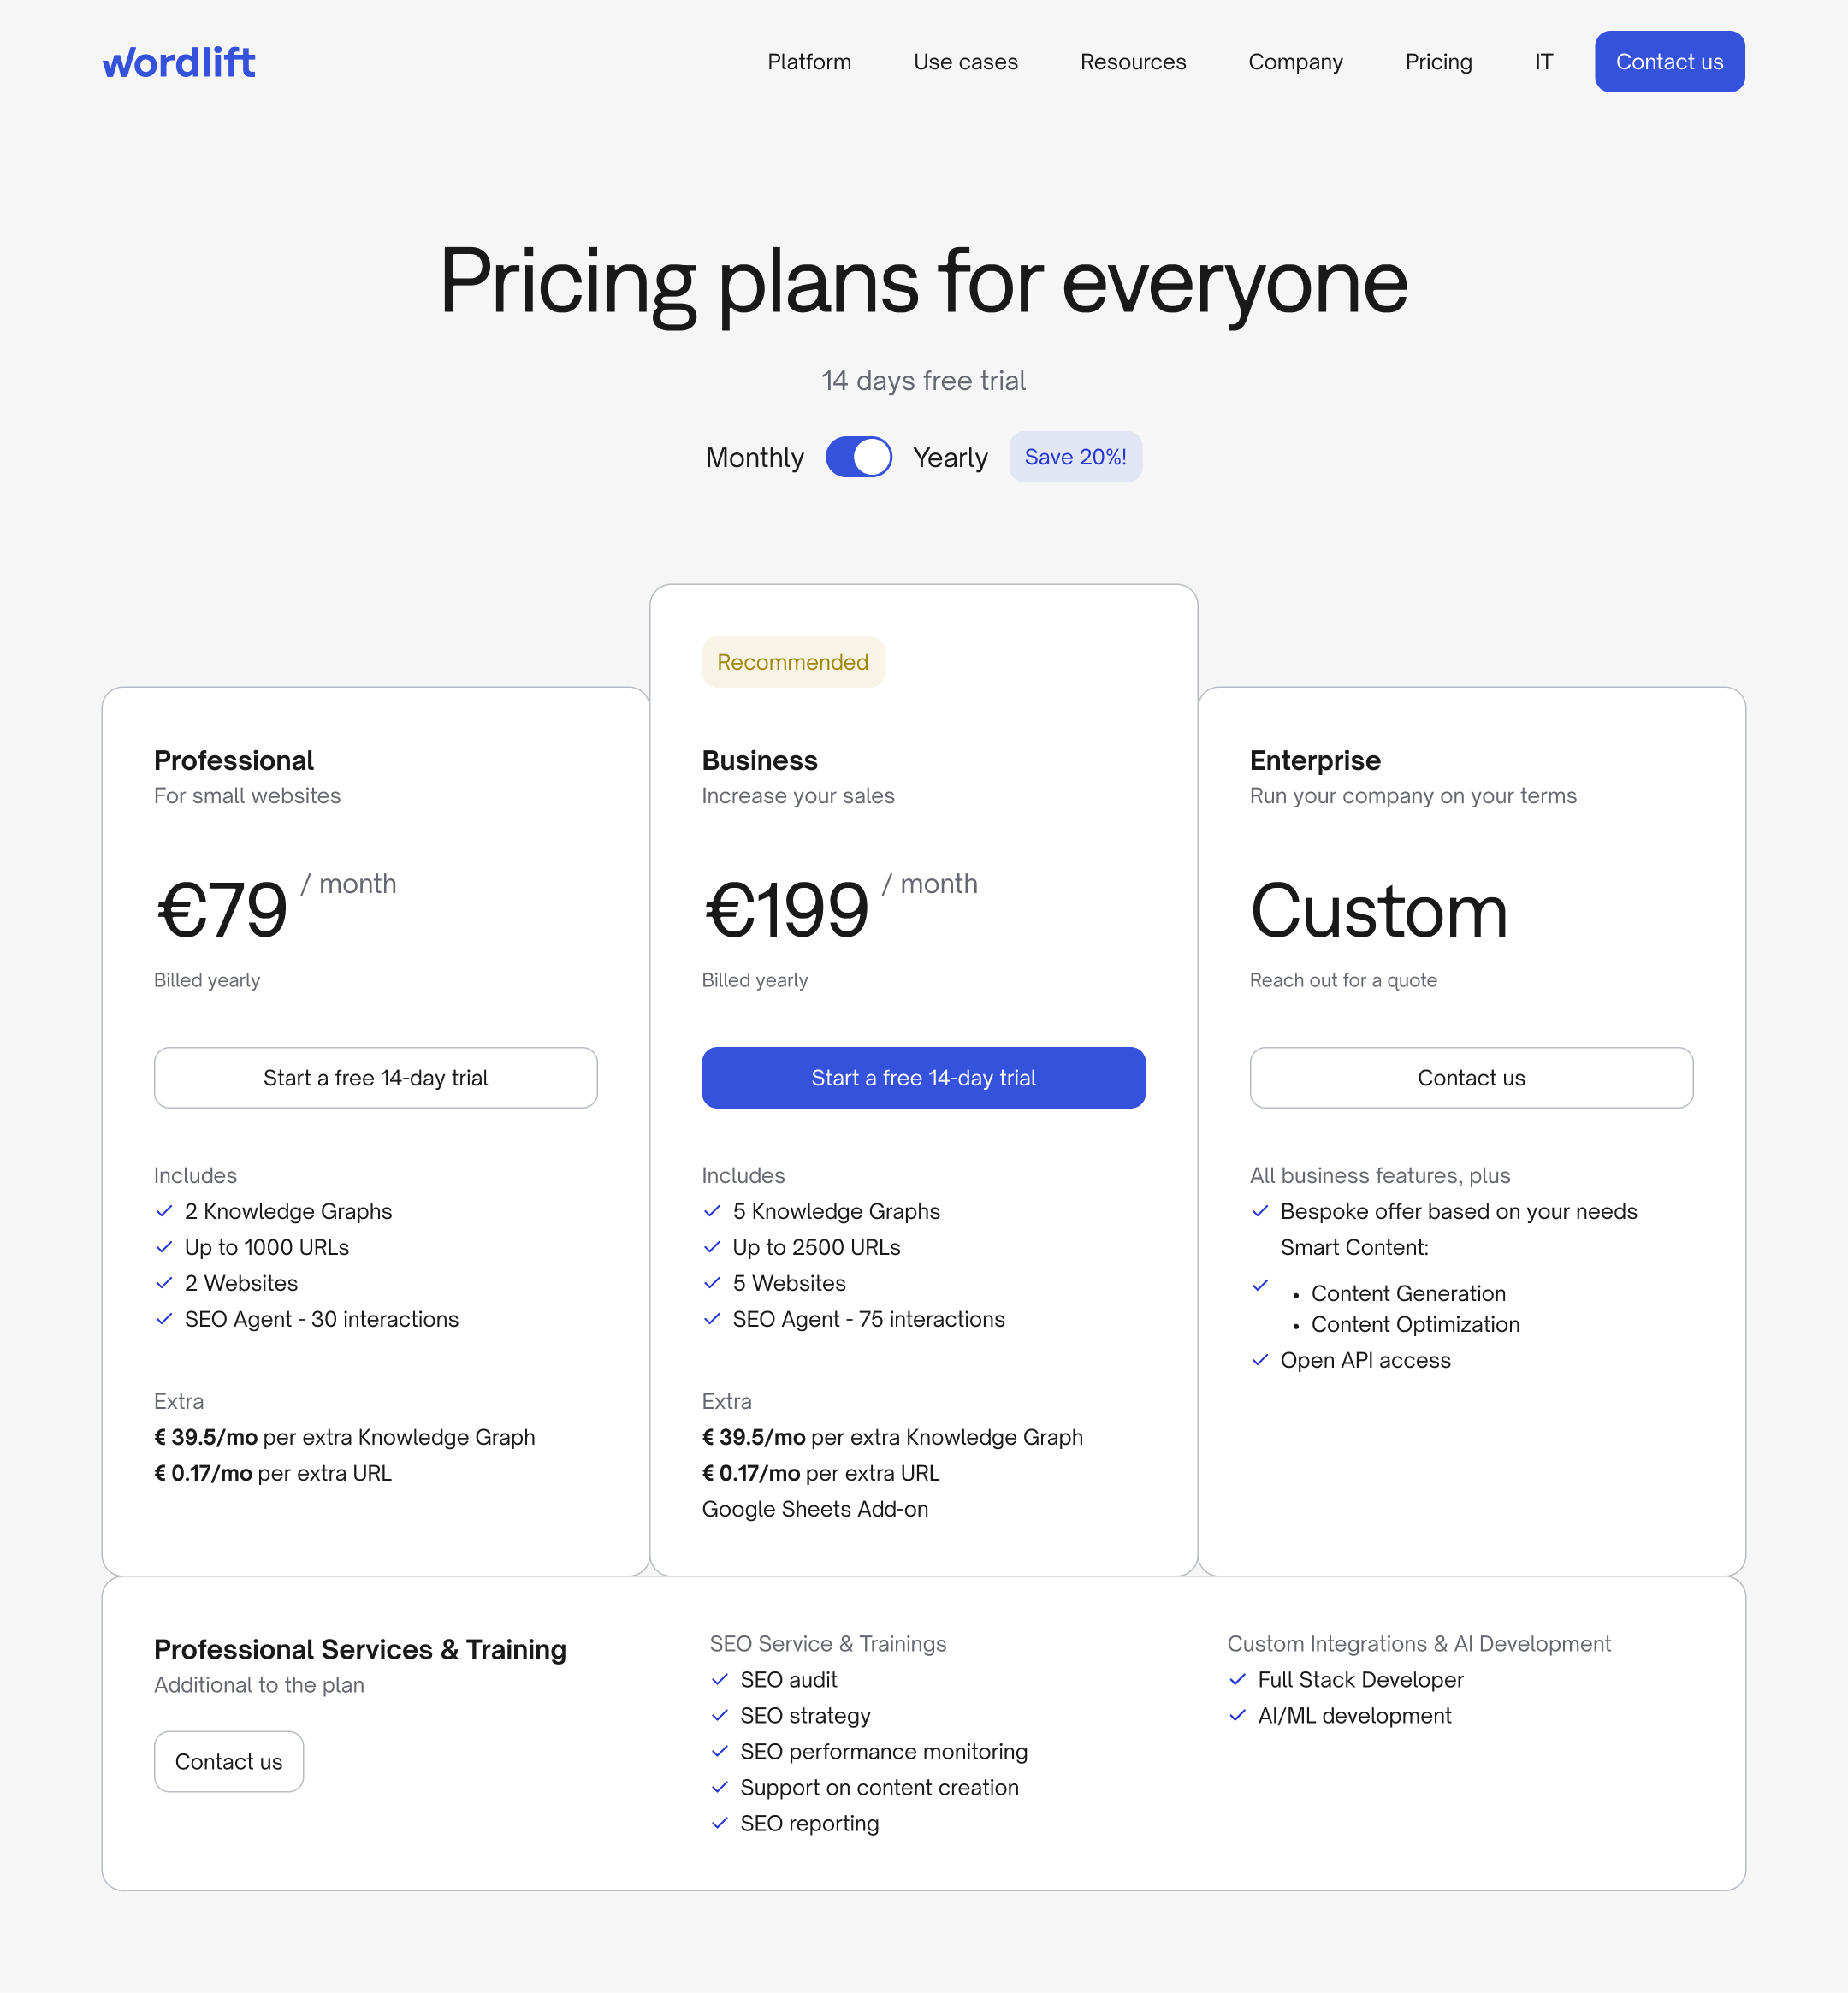Click the WordLift logo
This screenshot has width=1848, height=1993.
(x=179, y=62)
